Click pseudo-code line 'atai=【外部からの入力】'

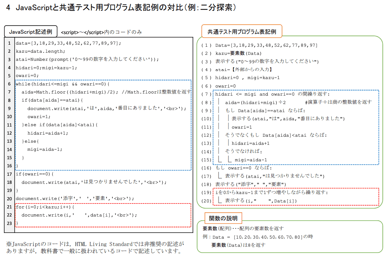244,70
